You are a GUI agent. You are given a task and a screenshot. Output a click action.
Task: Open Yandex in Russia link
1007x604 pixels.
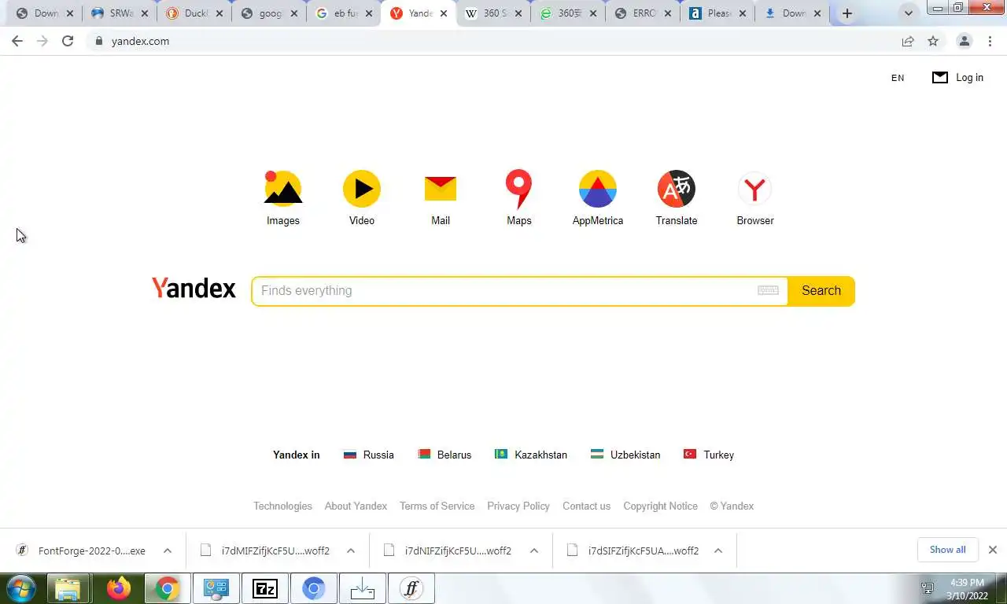click(x=369, y=455)
